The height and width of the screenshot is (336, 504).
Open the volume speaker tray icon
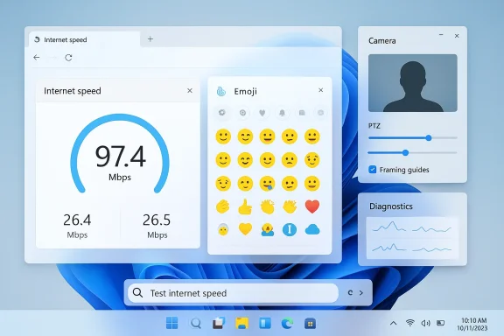(425, 323)
